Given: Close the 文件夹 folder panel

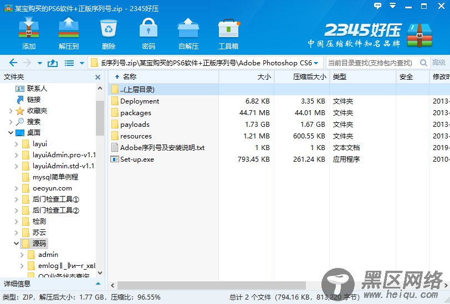Looking at the screenshot, I should [98, 77].
